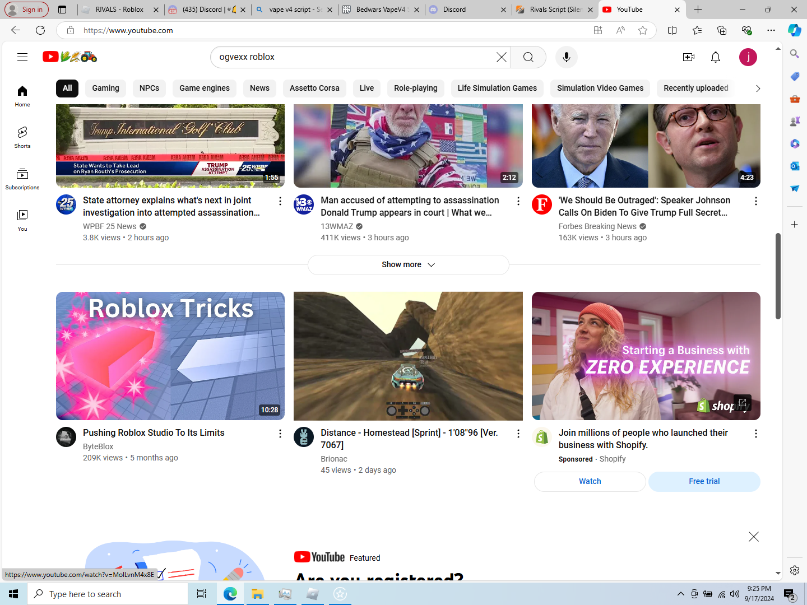Click the Sign in profile button
The height and width of the screenshot is (605, 807).
click(26, 10)
